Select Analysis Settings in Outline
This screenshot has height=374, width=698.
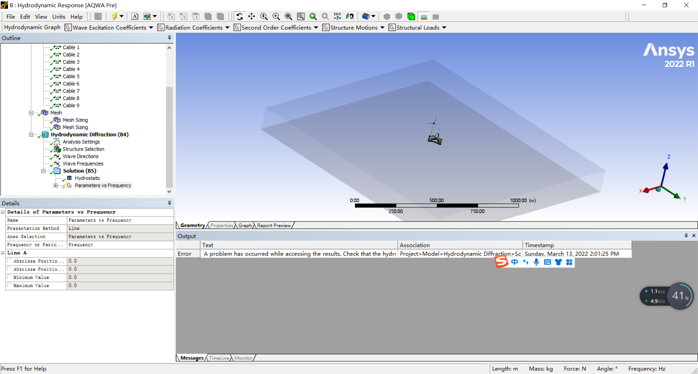tap(81, 142)
